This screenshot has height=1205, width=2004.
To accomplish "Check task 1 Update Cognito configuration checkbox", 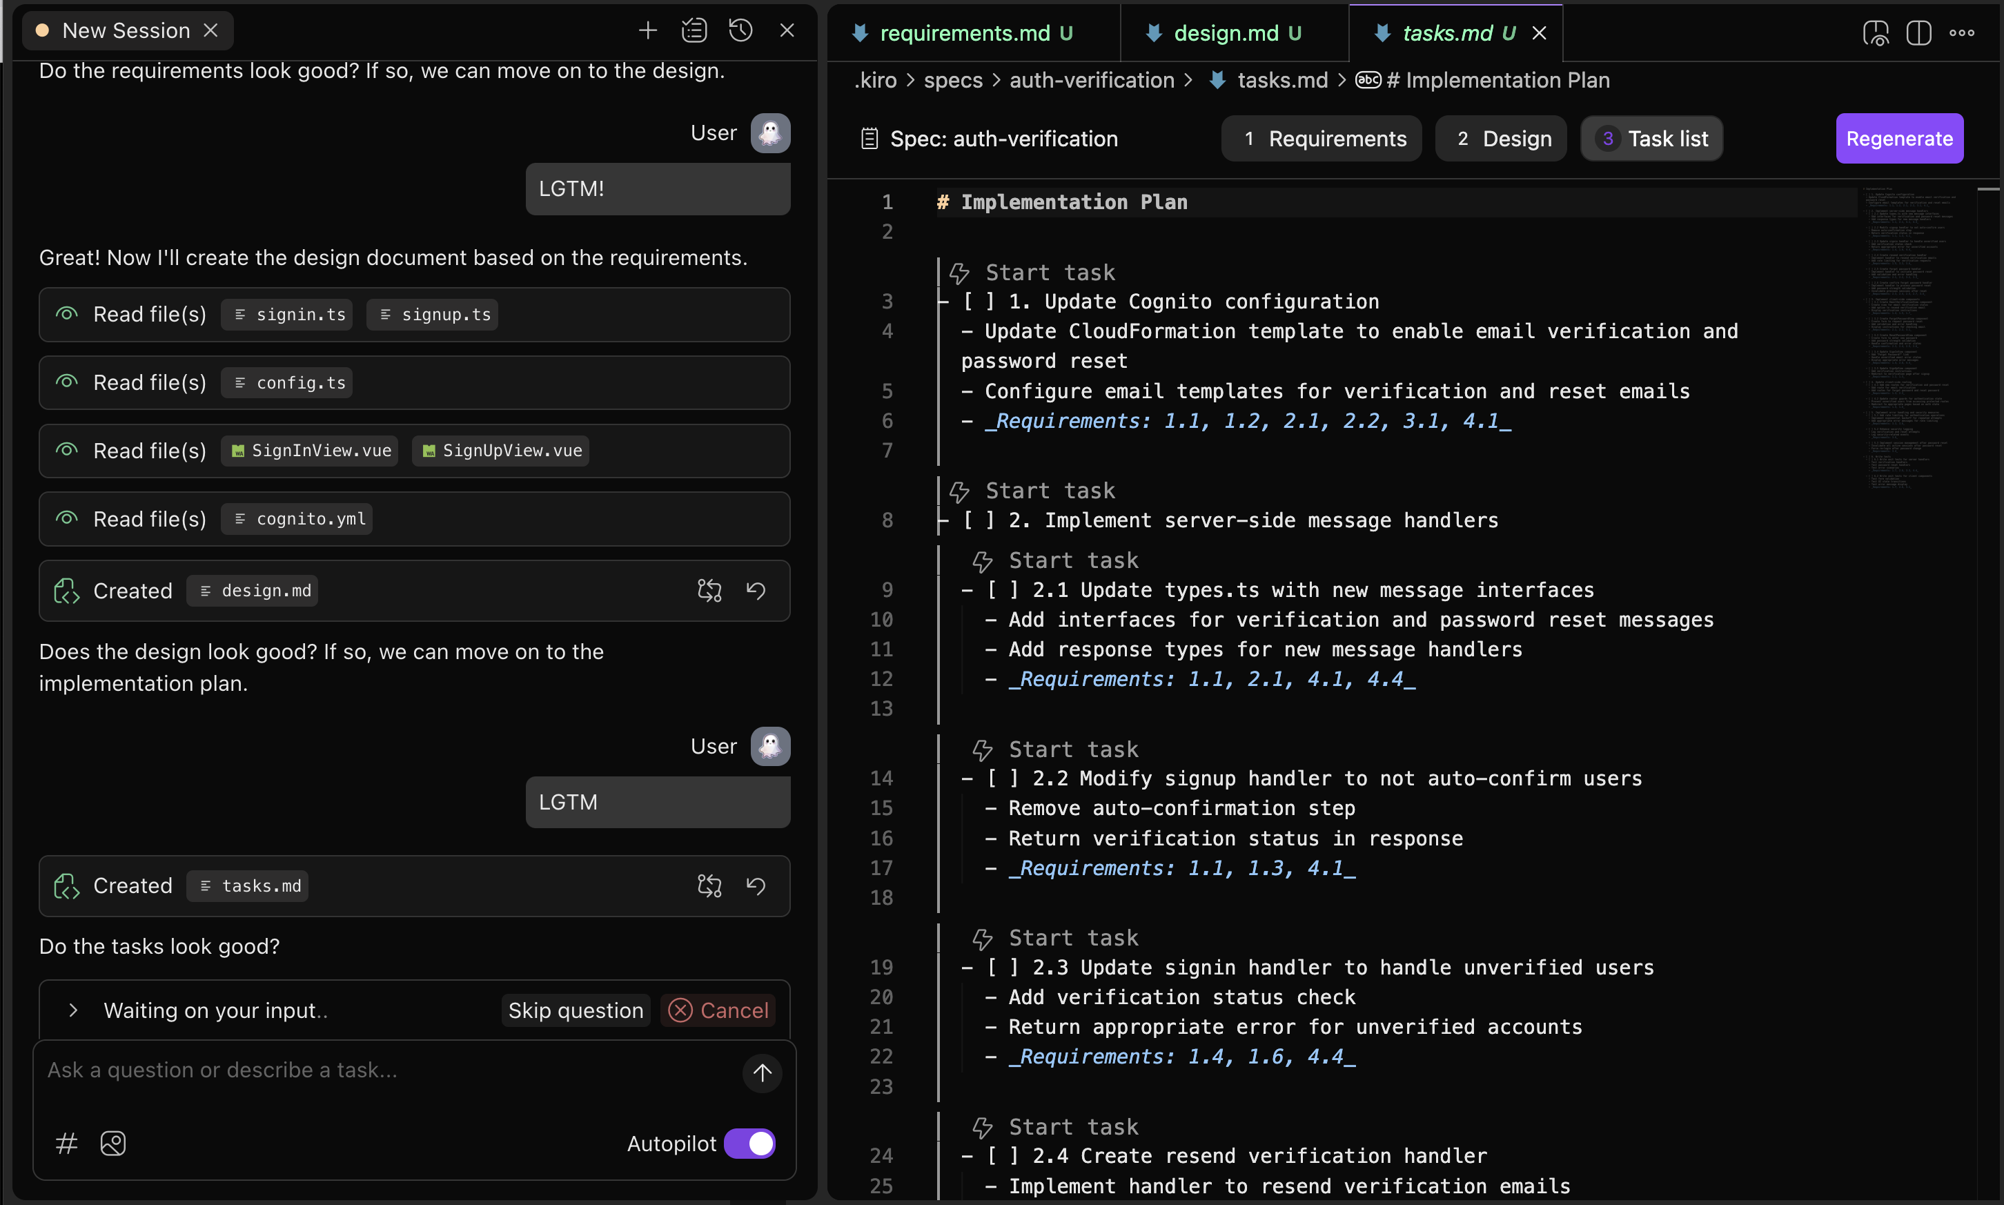I will (979, 302).
